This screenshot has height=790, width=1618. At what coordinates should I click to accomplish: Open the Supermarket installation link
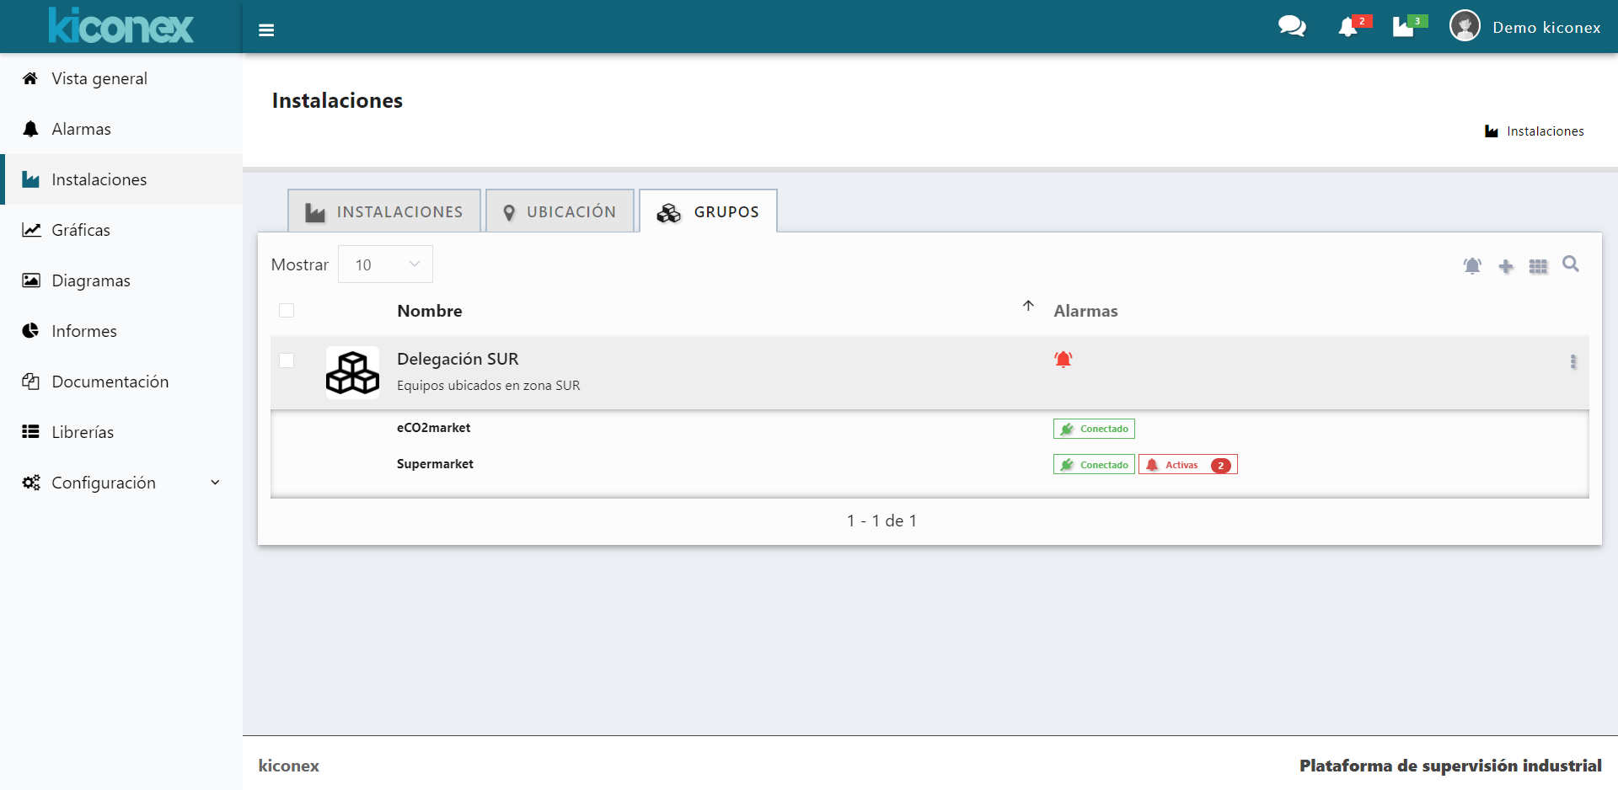pos(435,464)
